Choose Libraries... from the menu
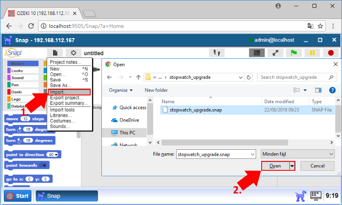The width and height of the screenshot is (342, 205). (x=69, y=115)
